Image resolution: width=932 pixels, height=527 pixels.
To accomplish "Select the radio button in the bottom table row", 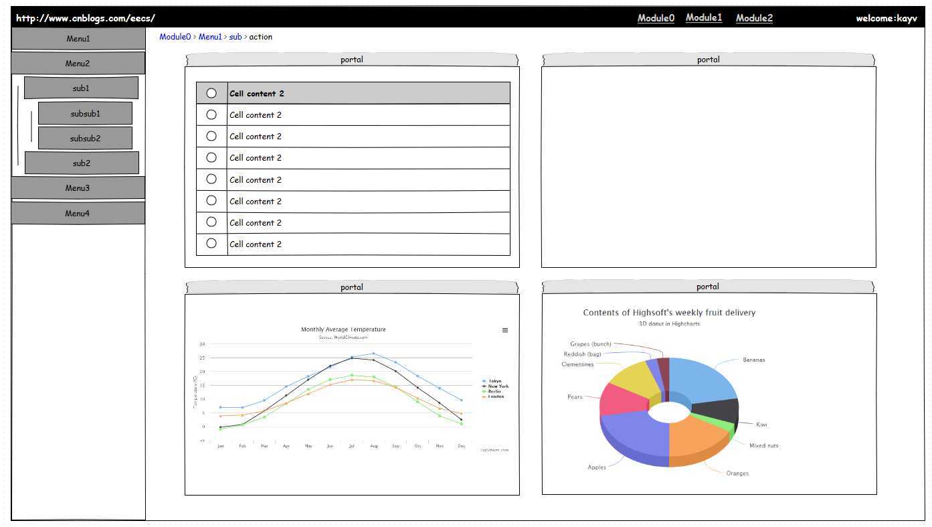I will (211, 243).
